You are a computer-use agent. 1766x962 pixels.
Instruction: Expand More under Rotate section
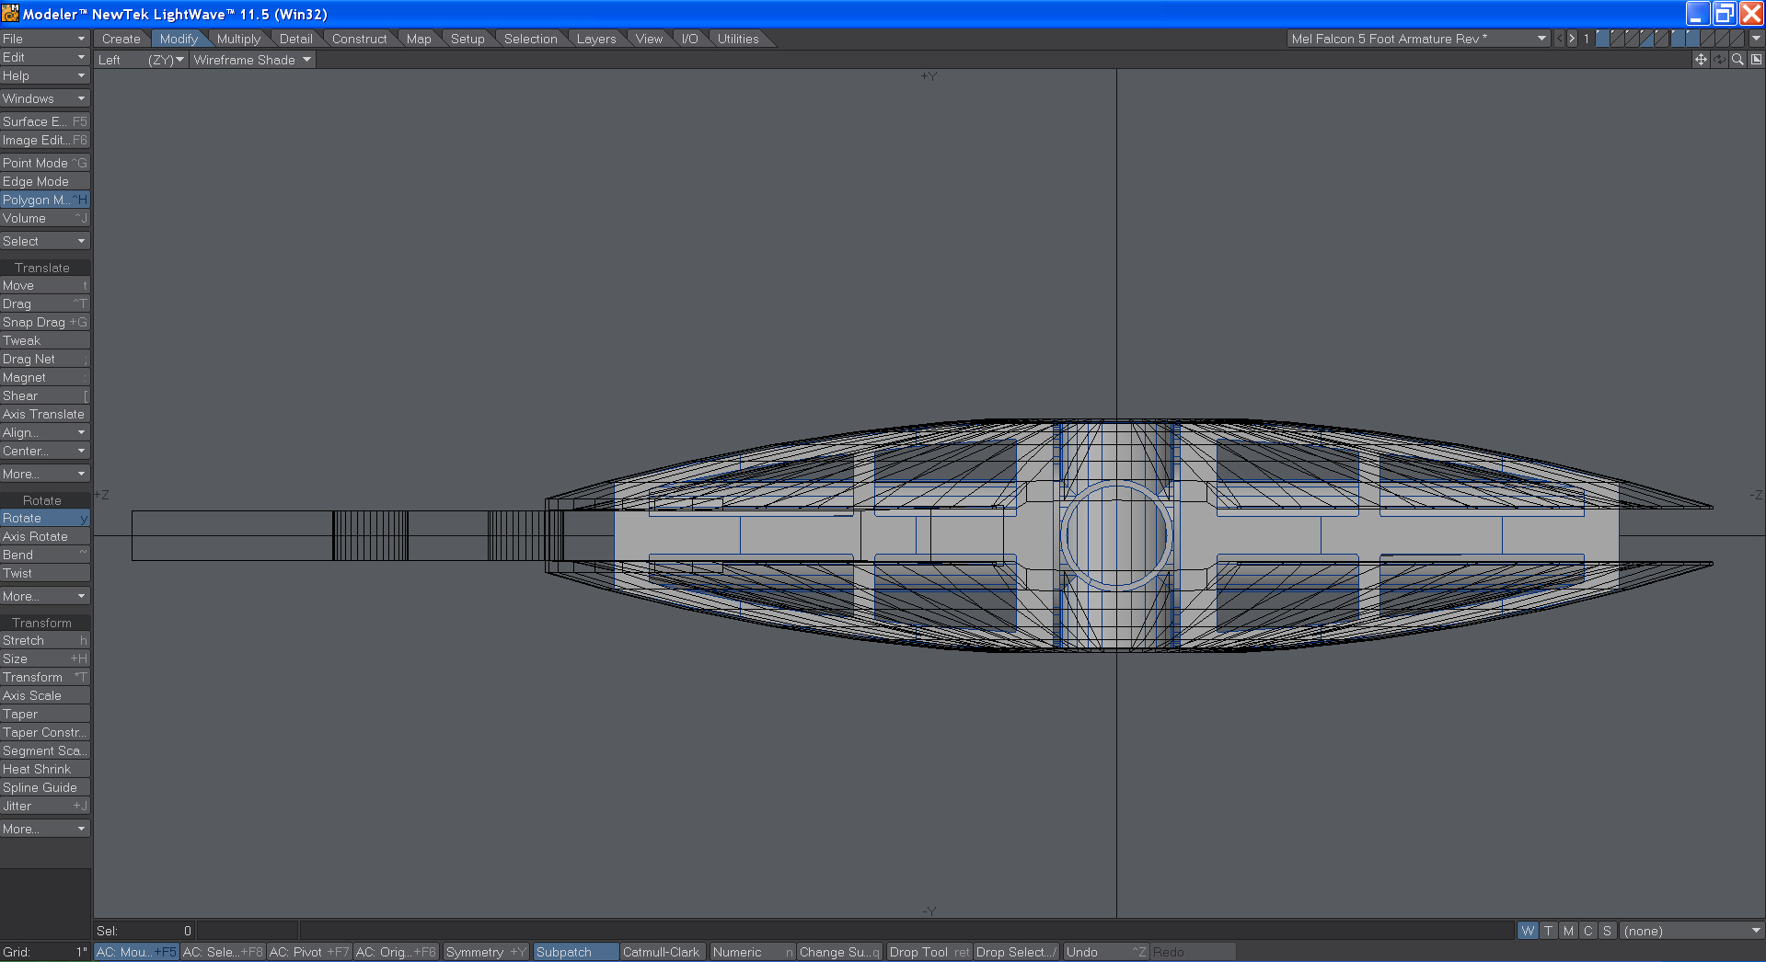click(x=45, y=596)
